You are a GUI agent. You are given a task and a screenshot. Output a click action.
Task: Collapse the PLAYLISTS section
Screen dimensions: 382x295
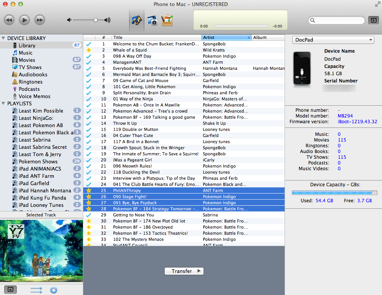coord(3,103)
